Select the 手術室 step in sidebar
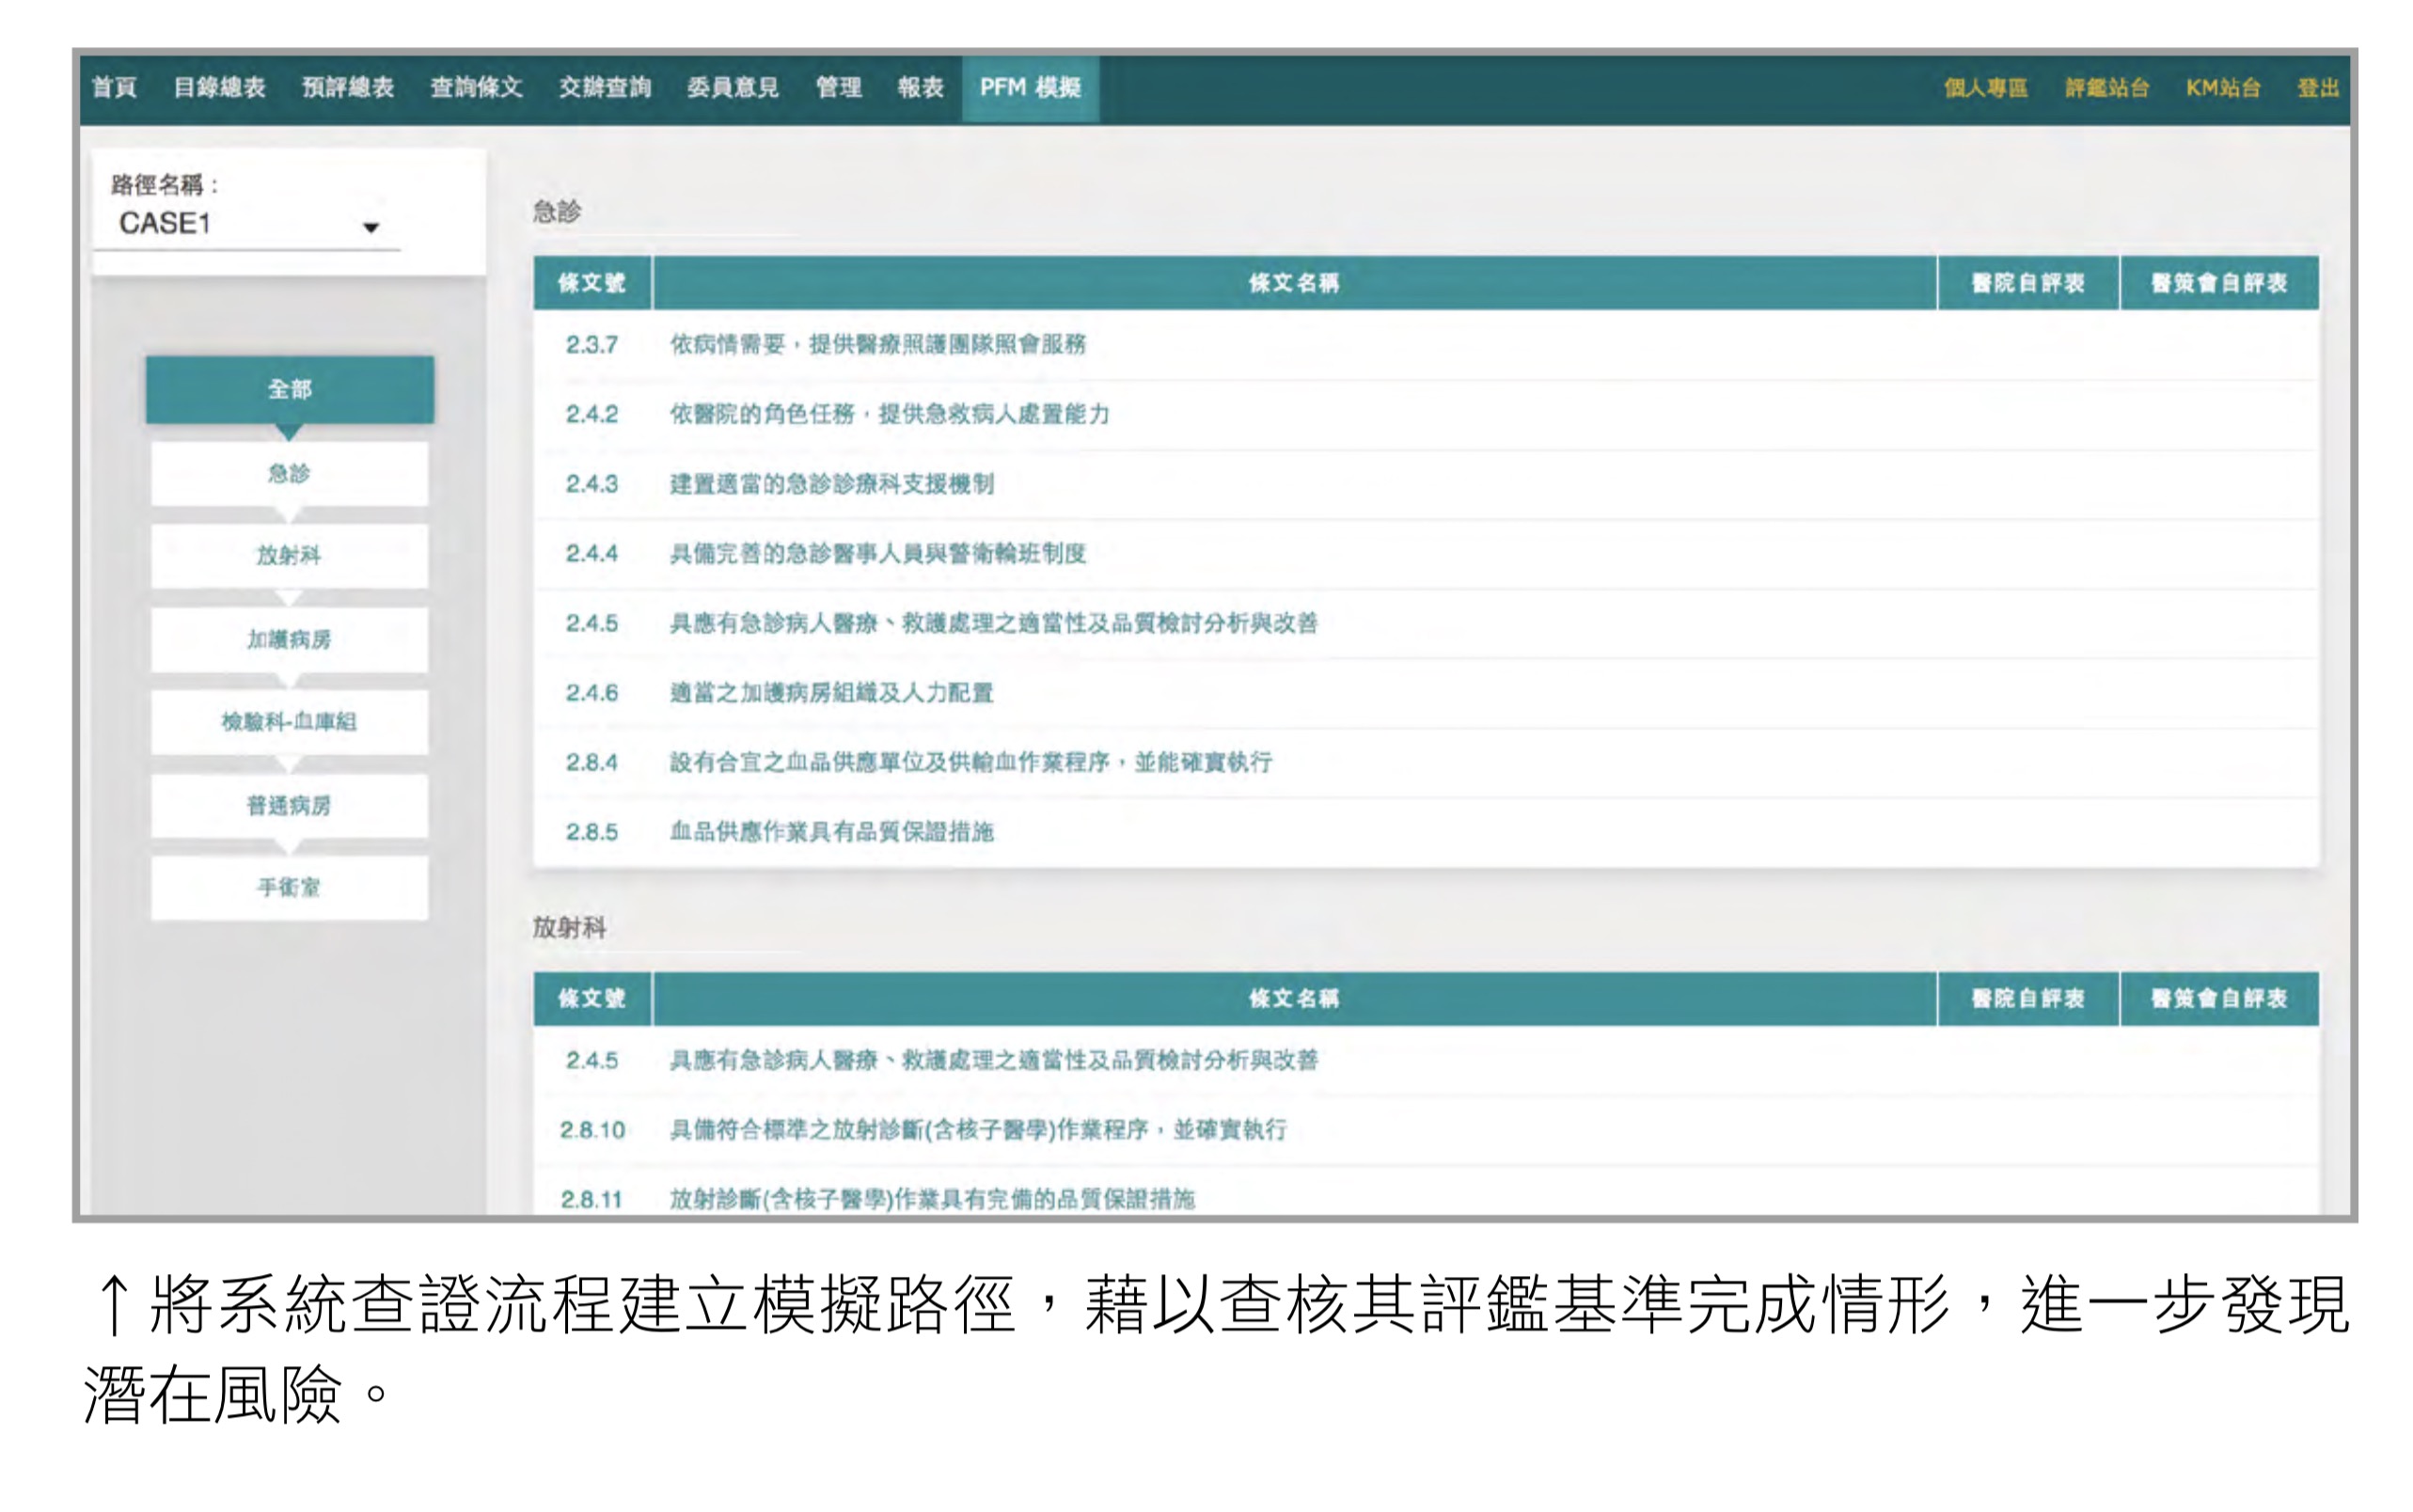The height and width of the screenshot is (1512, 2413). coord(289,887)
